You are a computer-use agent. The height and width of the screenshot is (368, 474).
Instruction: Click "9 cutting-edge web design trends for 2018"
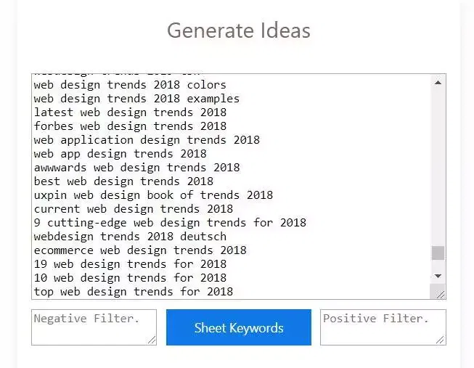coord(170,223)
